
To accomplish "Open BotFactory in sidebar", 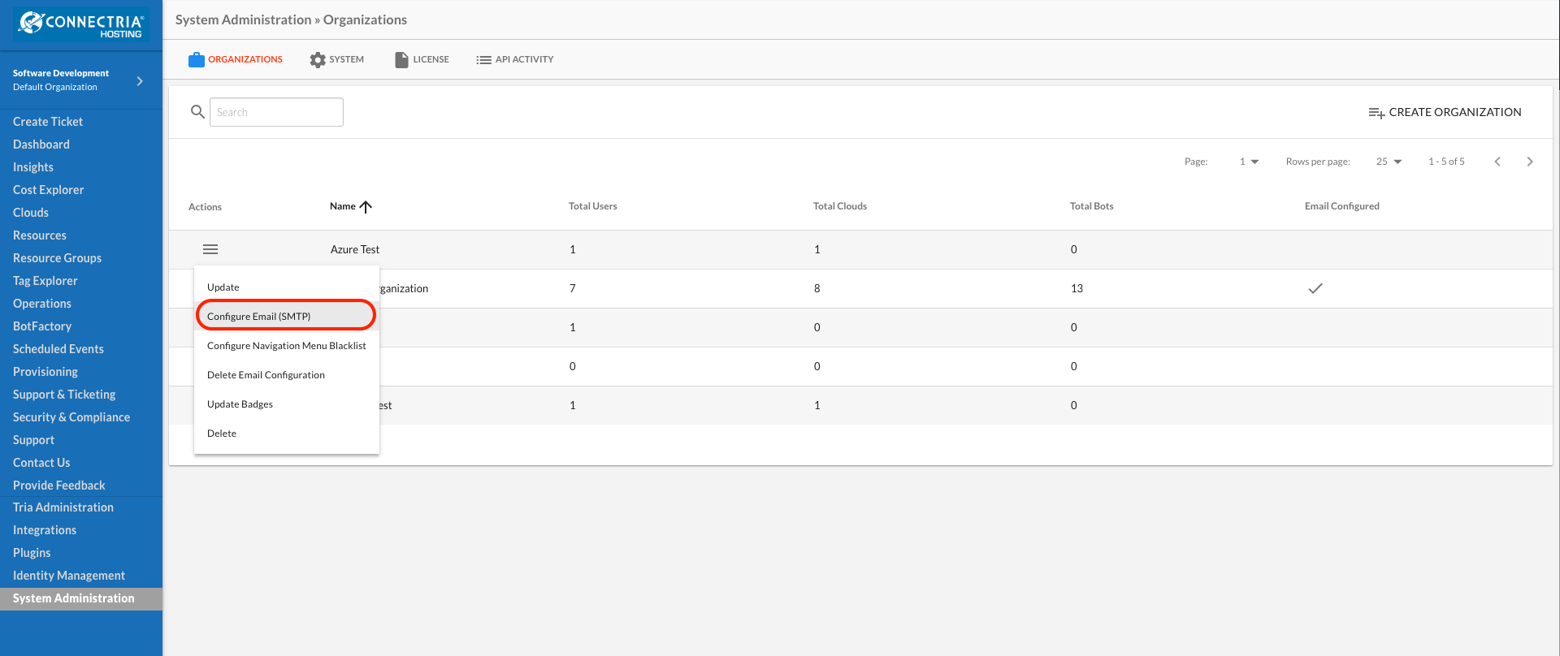I will tap(42, 326).
